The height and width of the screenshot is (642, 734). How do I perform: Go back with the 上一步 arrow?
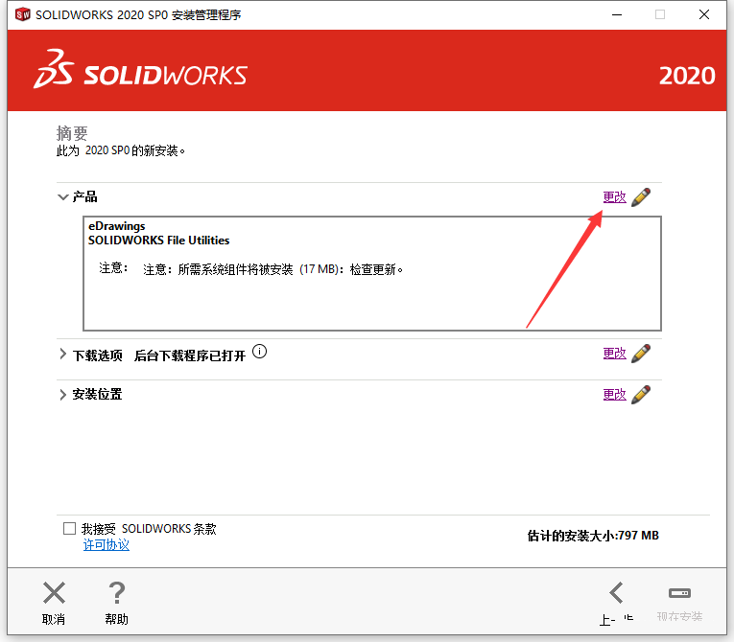click(x=616, y=593)
